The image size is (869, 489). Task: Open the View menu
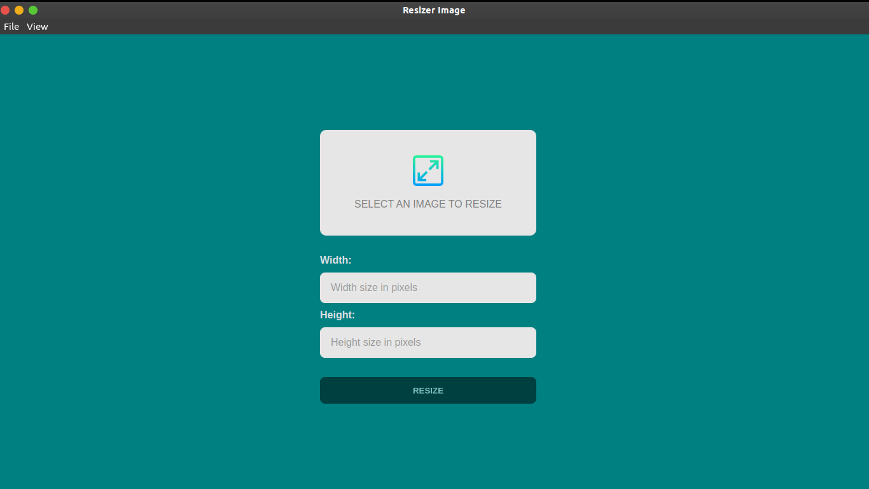tap(38, 27)
